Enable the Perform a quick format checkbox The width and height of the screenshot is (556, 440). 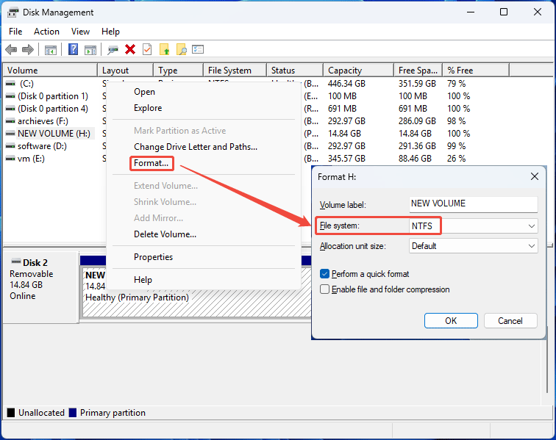(x=324, y=274)
